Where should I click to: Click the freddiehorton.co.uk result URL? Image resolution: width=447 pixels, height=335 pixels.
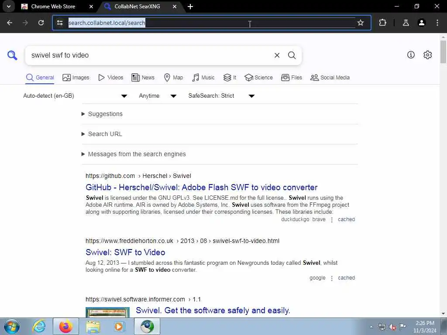tap(182, 241)
